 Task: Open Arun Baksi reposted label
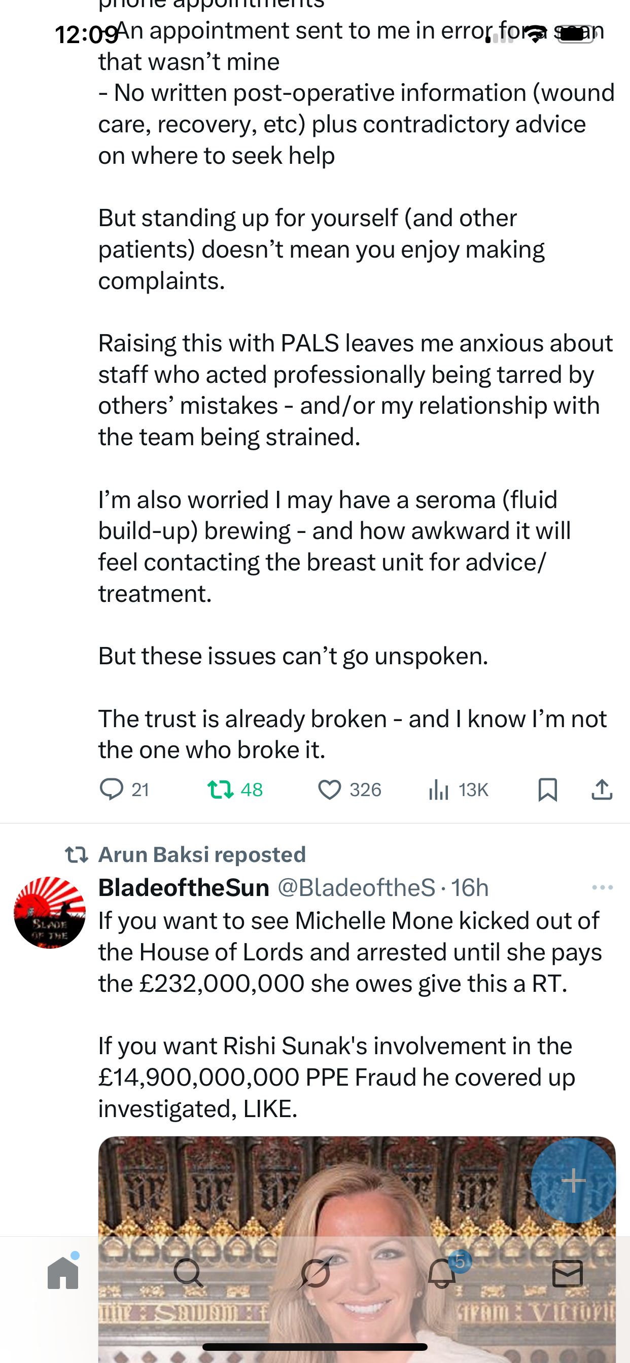(x=202, y=854)
